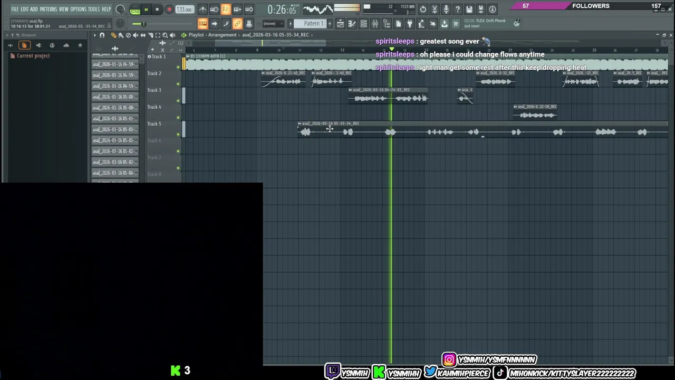The width and height of the screenshot is (675, 380).
Task: Open the mixer icon
Action: coord(375,23)
